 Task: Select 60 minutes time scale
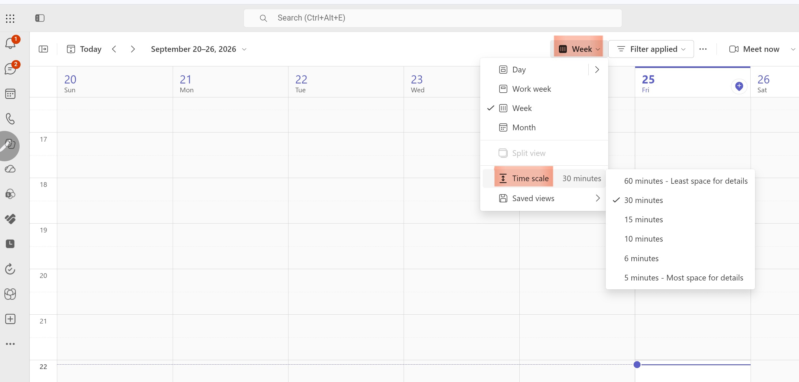[x=680, y=181]
